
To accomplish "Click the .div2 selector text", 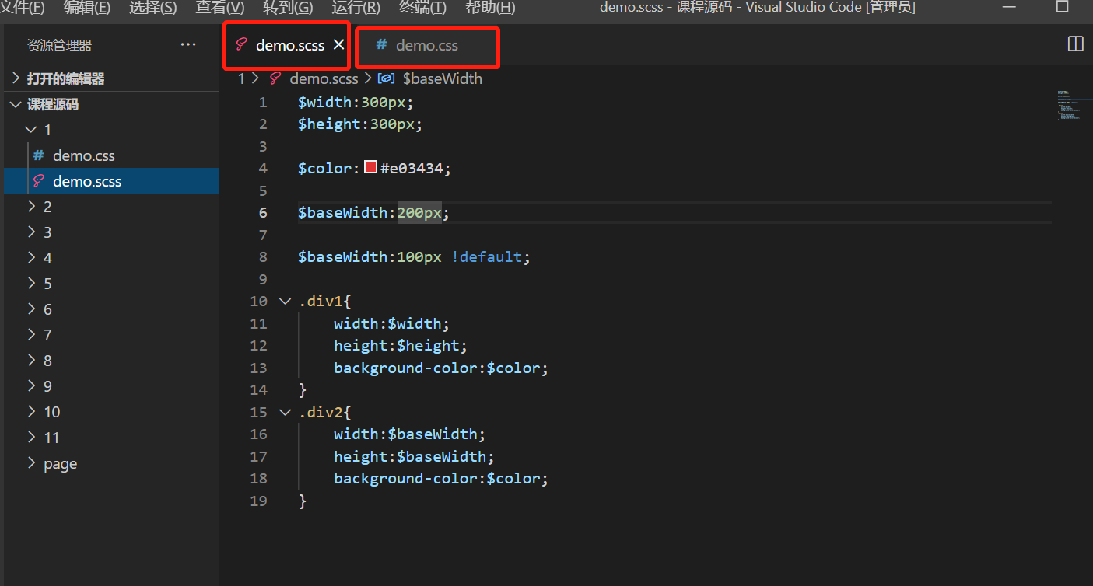I will click(321, 413).
